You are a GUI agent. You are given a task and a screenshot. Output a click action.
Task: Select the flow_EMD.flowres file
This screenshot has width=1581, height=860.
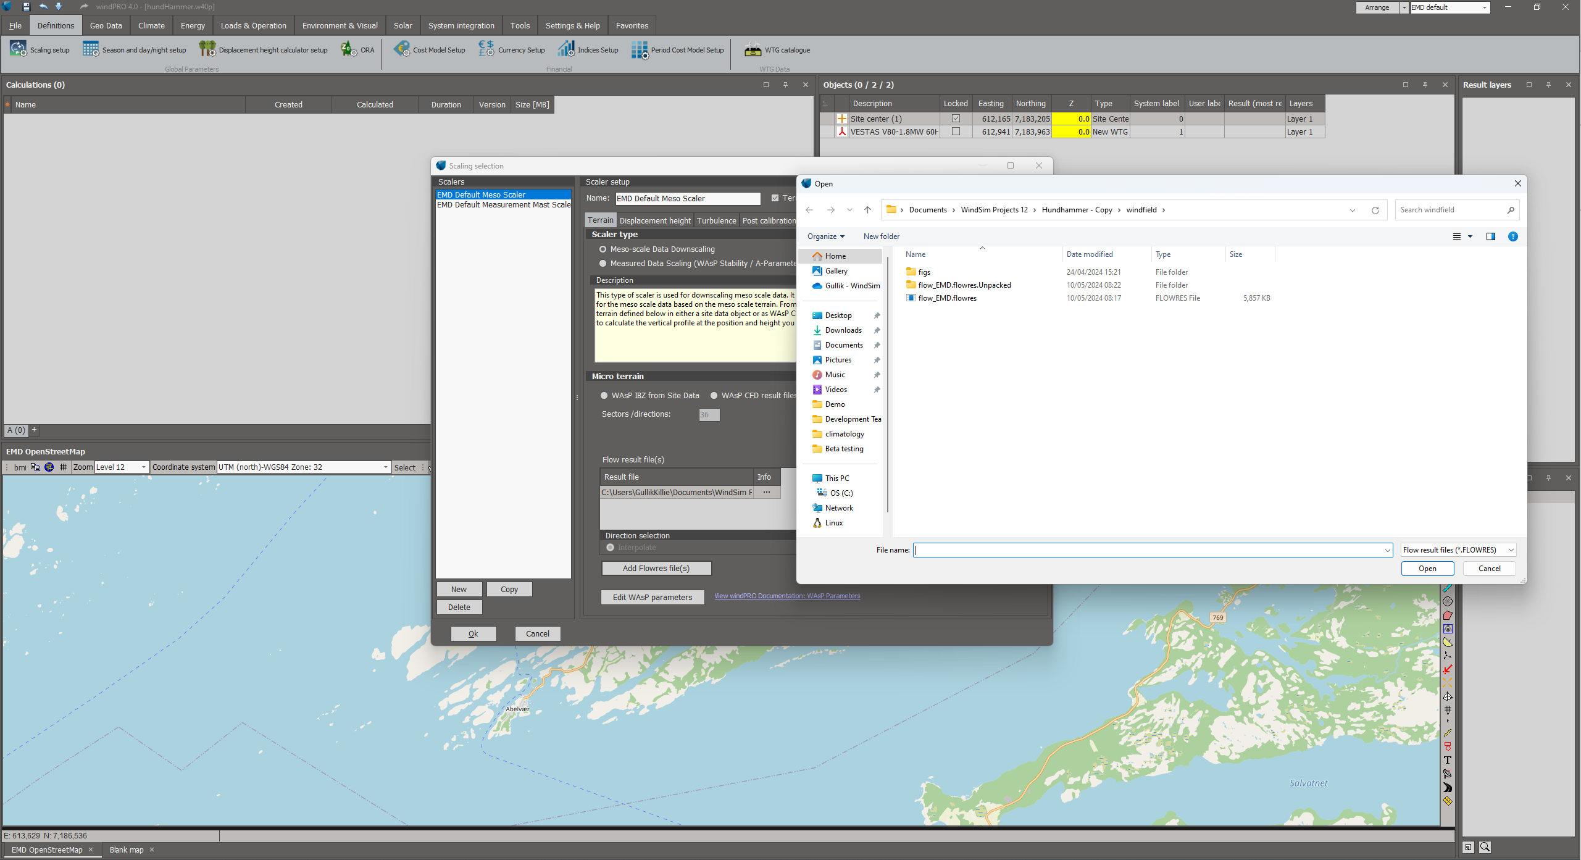tap(946, 298)
